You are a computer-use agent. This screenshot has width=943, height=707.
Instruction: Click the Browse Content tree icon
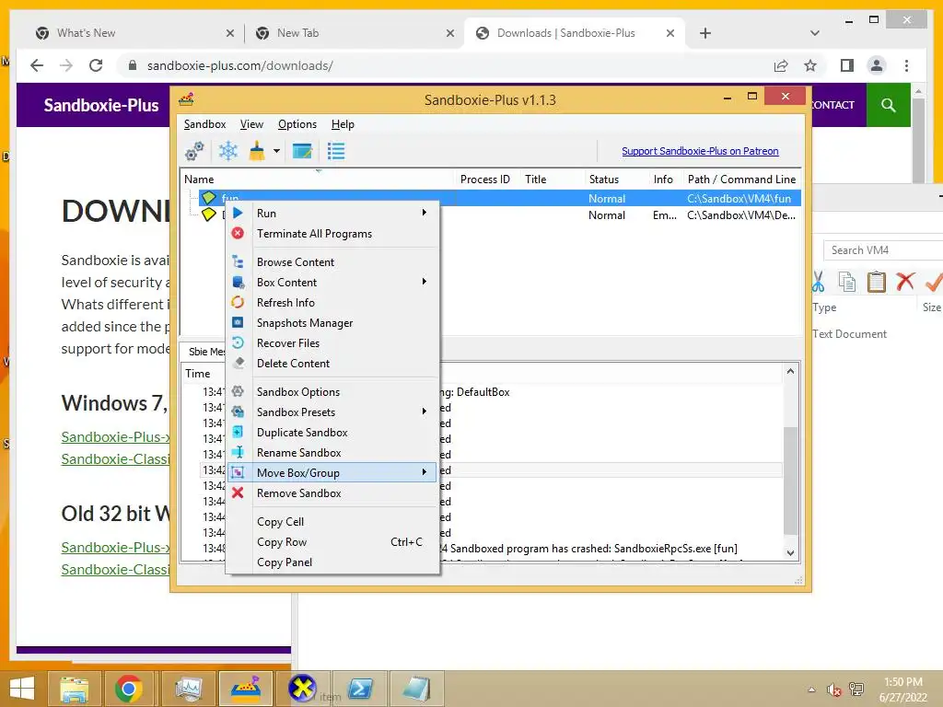(x=239, y=261)
